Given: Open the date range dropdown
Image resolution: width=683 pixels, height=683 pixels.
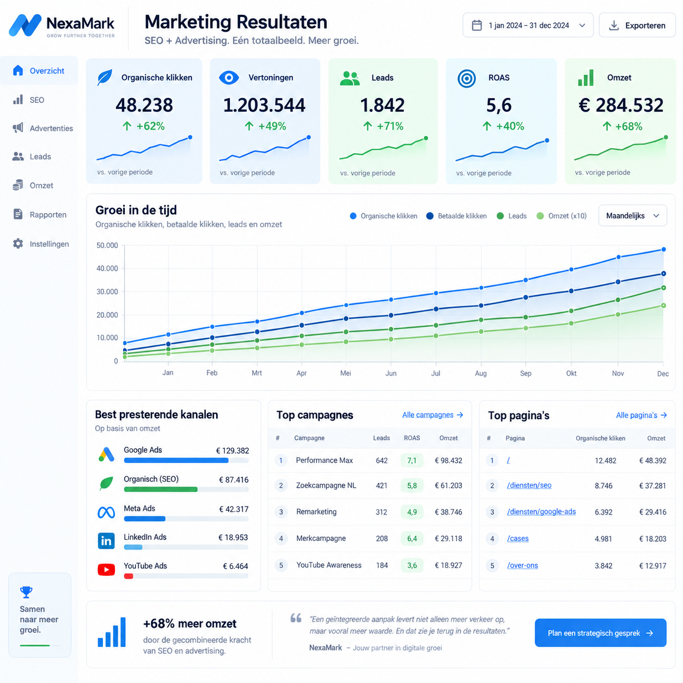Looking at the screenshot, I should (528, 25).
